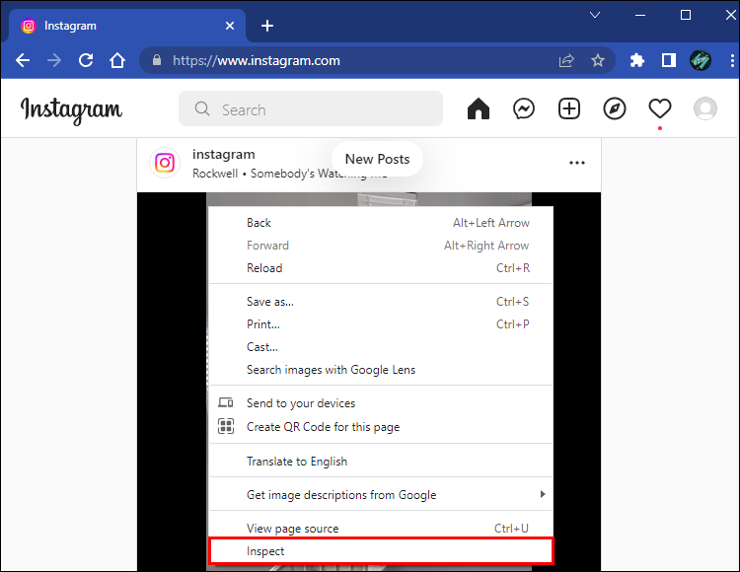Open the activity heart icon

tap(660, 108)
